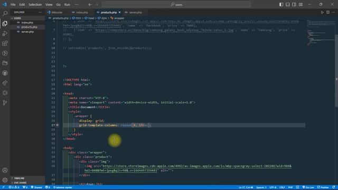
Task: Open the Run menu
Action: [67, 5]
